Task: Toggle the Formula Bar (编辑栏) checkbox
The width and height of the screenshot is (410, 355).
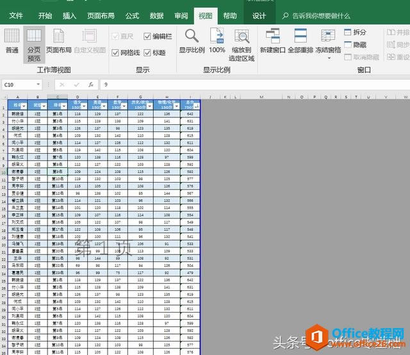Action: click(x=158, y=36)
